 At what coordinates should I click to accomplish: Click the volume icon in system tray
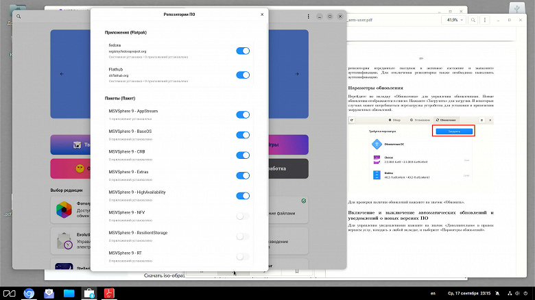[517, 293]
